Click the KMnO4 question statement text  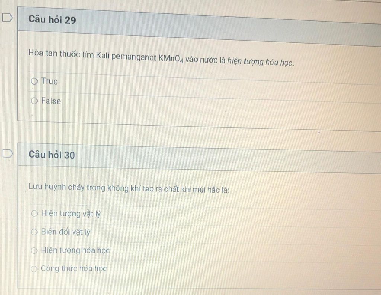point(161,58)
